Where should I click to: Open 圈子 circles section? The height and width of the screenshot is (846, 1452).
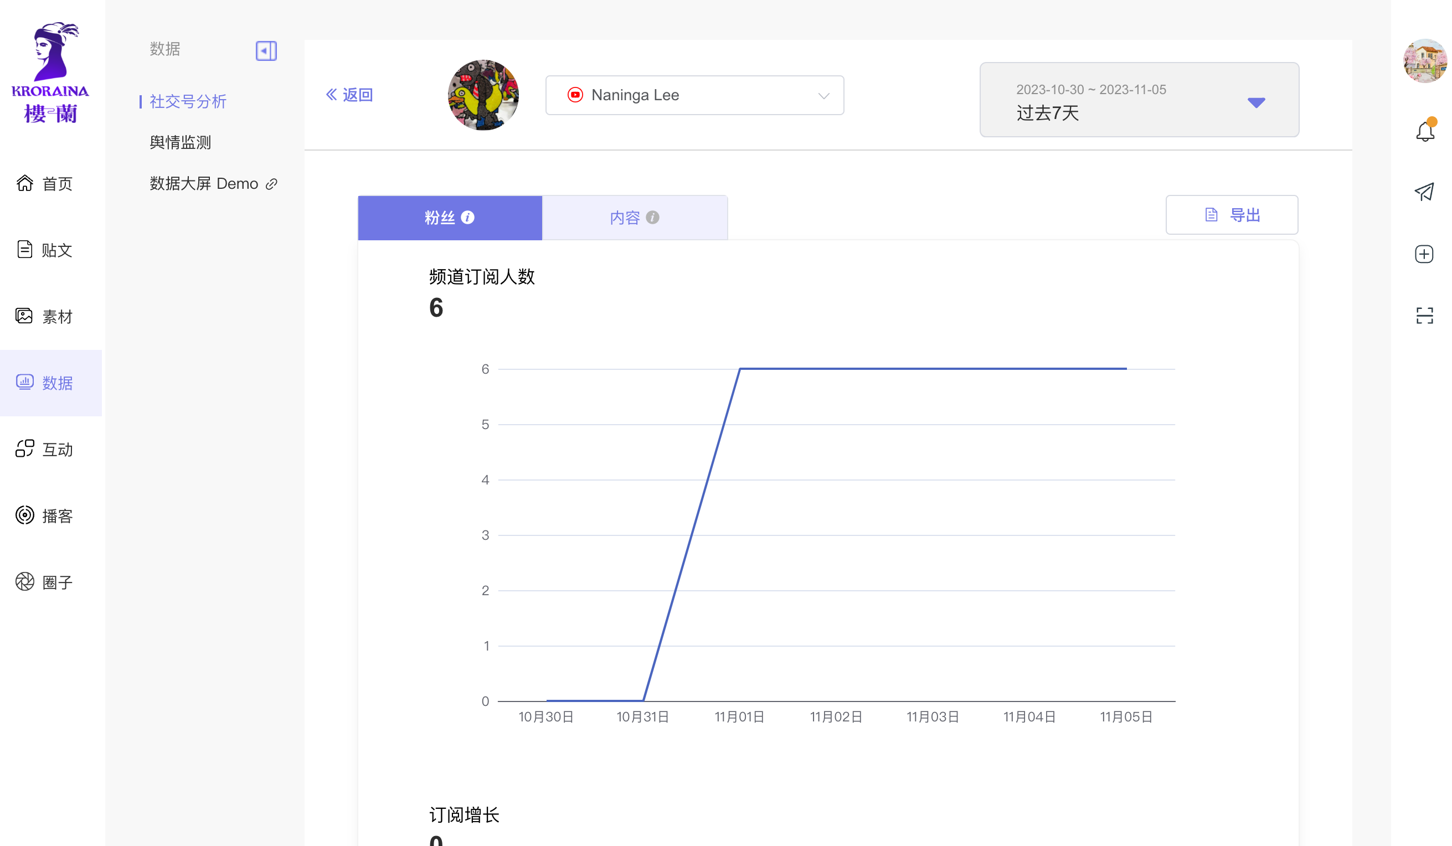click(45, 582)
